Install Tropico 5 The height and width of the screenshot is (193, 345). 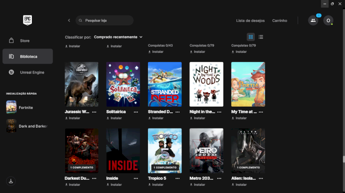point(156,185)
